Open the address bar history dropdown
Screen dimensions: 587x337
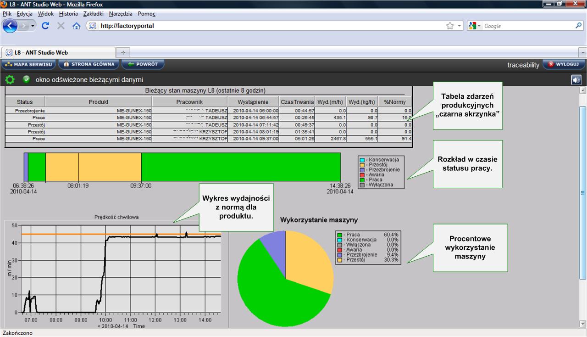click(x=460, y=26)
